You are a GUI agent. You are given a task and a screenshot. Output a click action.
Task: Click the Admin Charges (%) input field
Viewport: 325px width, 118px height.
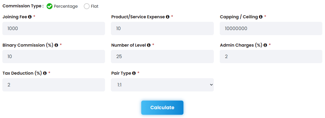pyautogui.click(x=271, y=56)
